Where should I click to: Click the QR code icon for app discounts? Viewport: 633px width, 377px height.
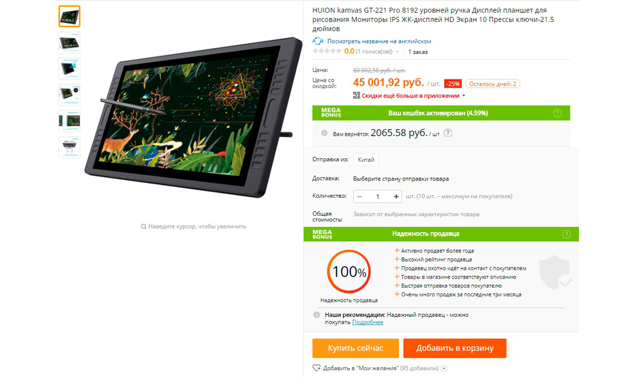(357, 96)
